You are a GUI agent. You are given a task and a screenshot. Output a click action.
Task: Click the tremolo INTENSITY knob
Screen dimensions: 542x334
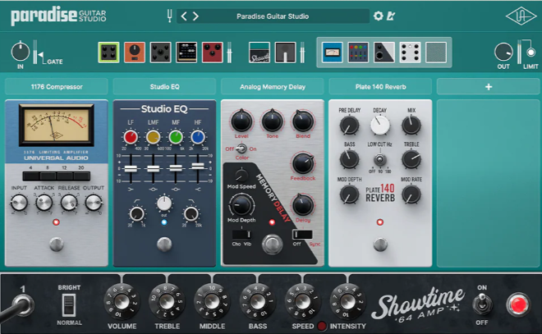(x=347, y=301)
